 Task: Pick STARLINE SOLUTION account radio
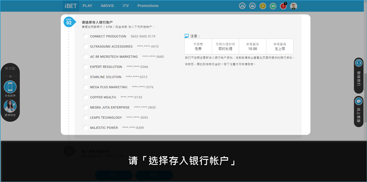(86, 77)
